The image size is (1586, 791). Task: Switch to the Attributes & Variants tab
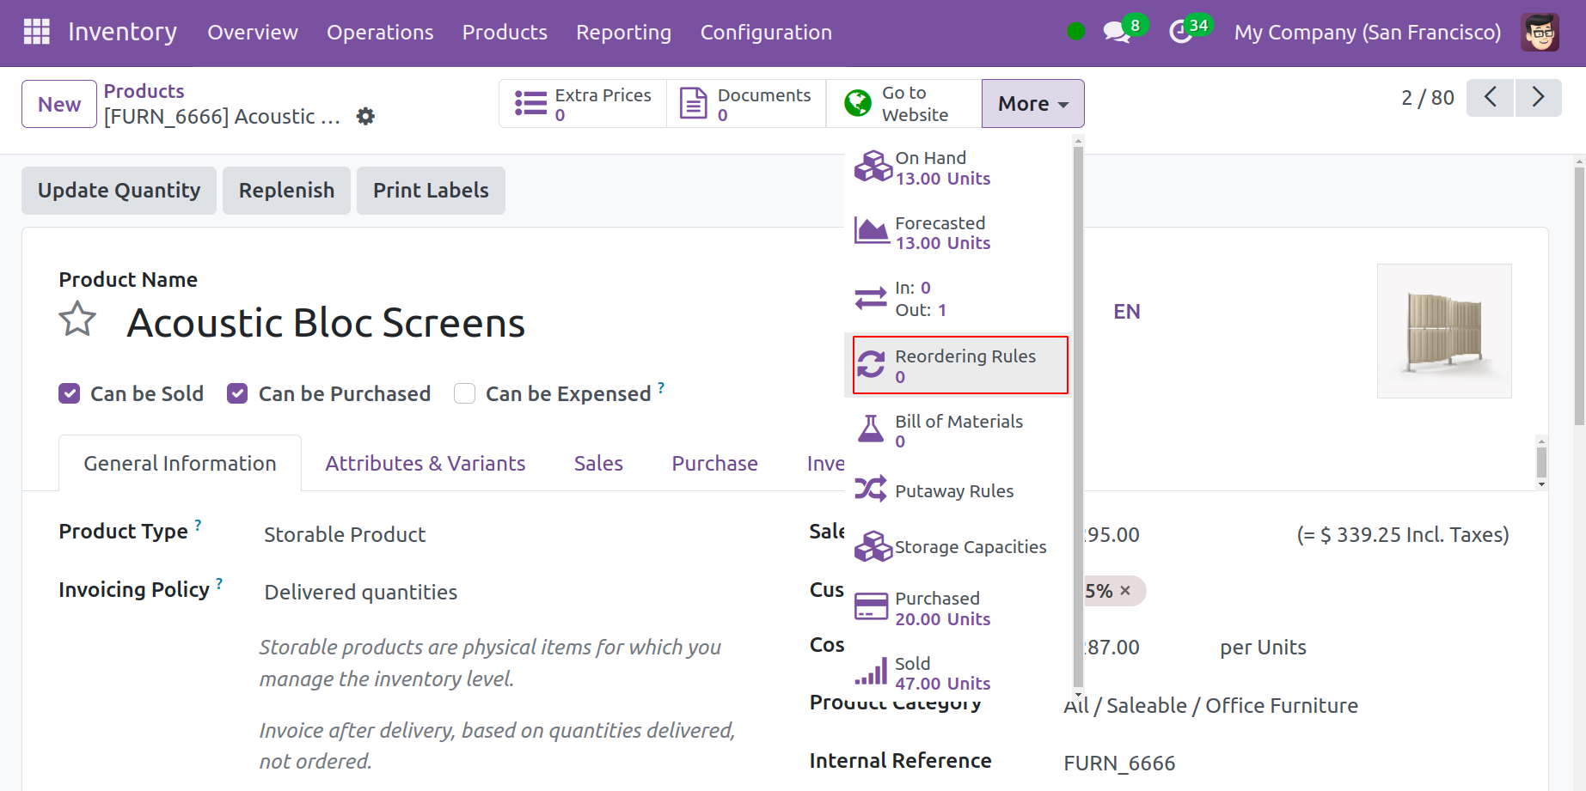pos(425,464)
